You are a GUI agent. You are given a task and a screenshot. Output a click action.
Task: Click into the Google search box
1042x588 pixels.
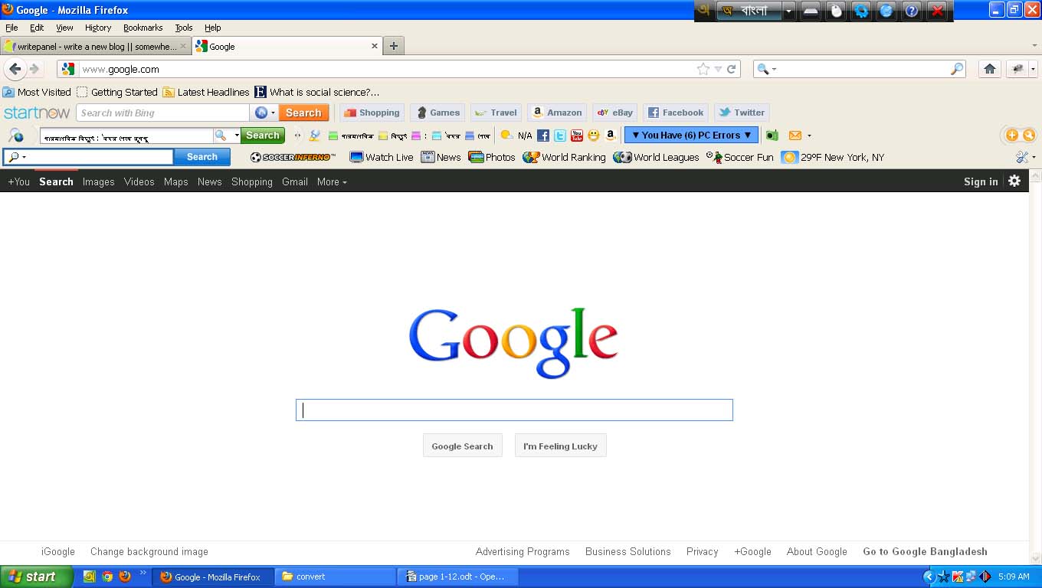click(x=514, y=410)
